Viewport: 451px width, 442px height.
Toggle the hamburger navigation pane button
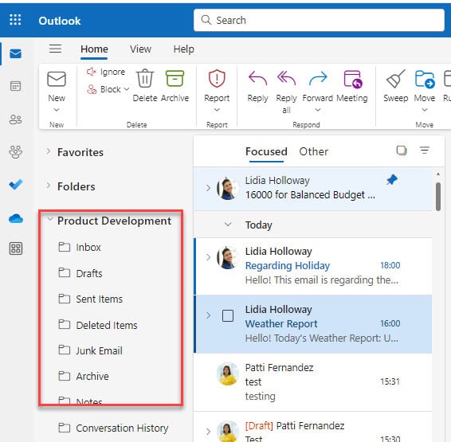coord(55,49)
